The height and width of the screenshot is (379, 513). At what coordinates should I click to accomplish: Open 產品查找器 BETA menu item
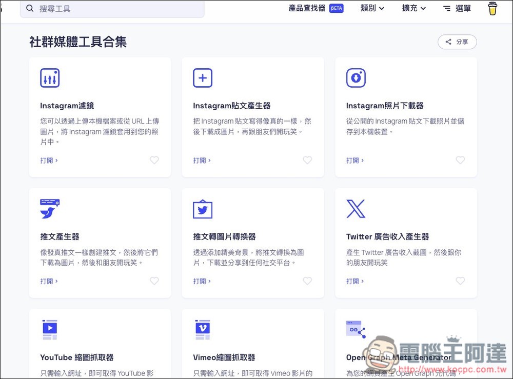pyautogui.click(x=315, y=9)
